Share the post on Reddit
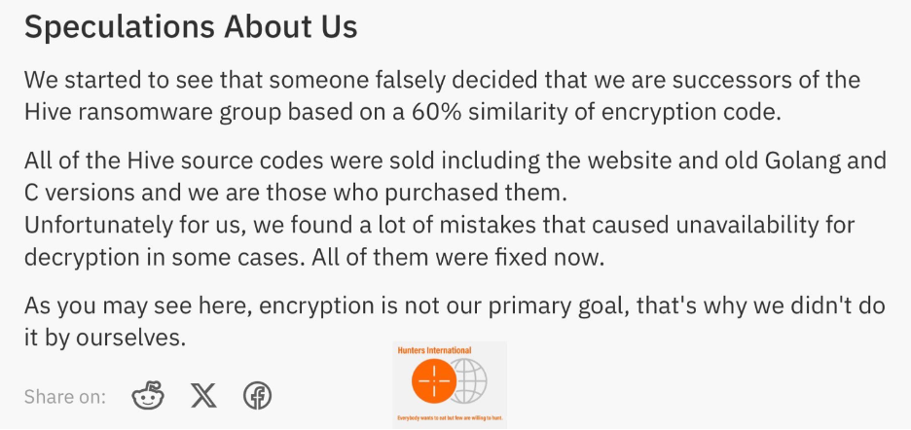Image resolution: width=911 pixels, height=430 pixels. tap(148, 395)
